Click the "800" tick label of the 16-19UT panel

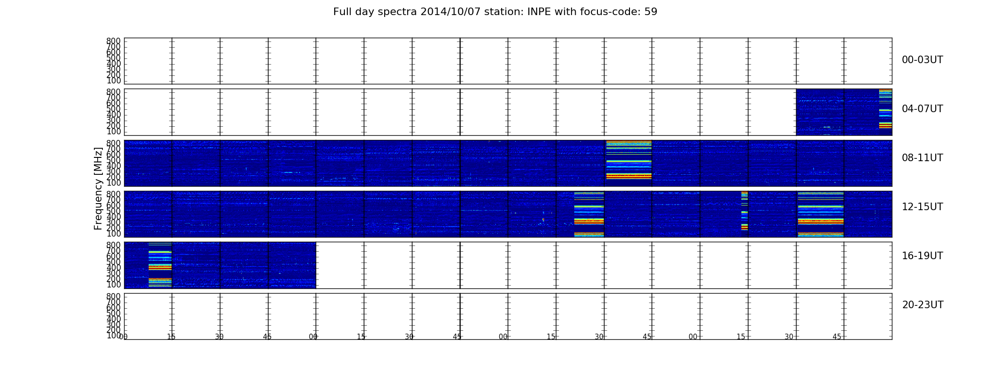(113, 246)
